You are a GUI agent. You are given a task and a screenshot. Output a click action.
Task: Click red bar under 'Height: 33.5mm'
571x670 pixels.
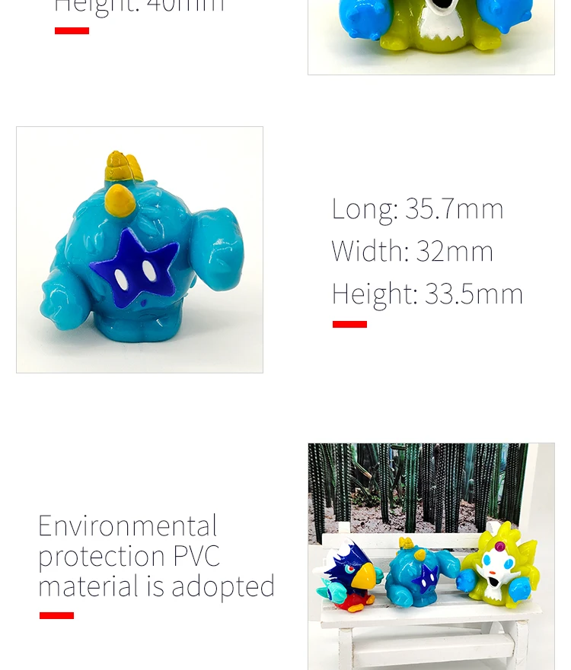(349, 324)
